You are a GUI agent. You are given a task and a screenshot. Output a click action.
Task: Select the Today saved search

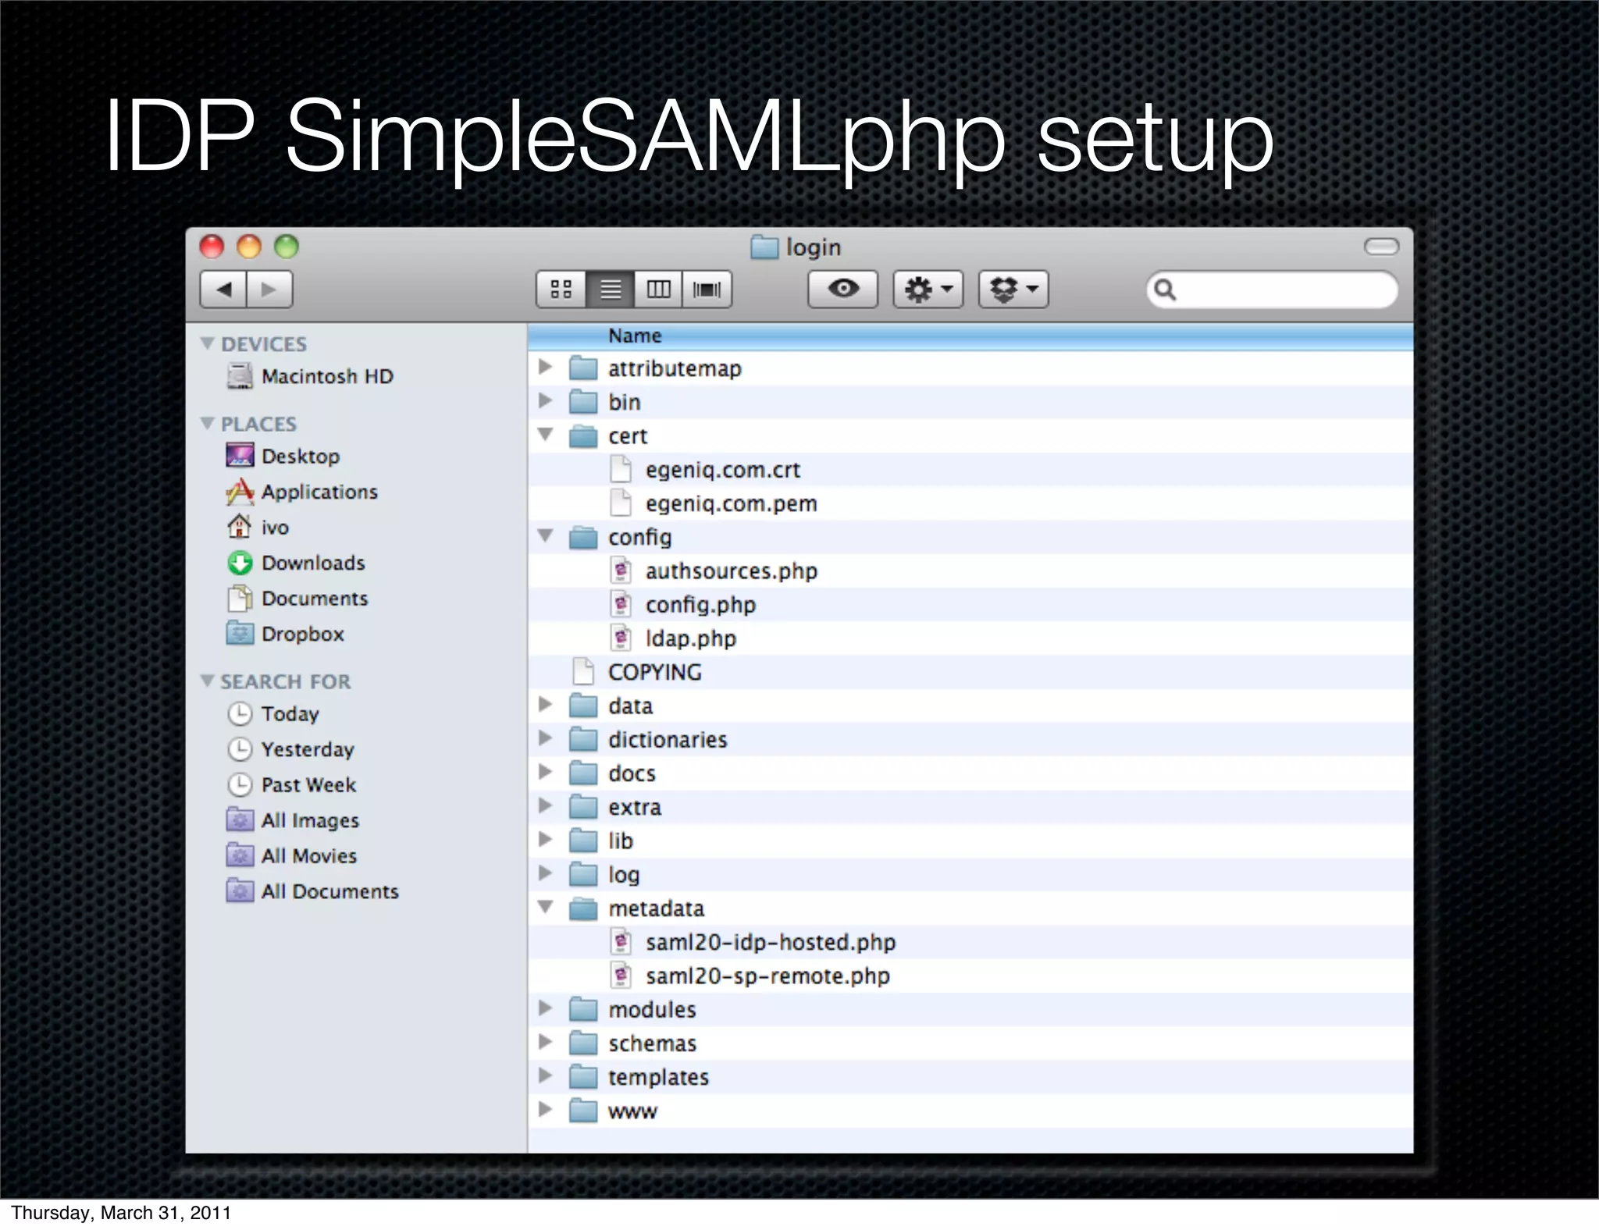273,713
